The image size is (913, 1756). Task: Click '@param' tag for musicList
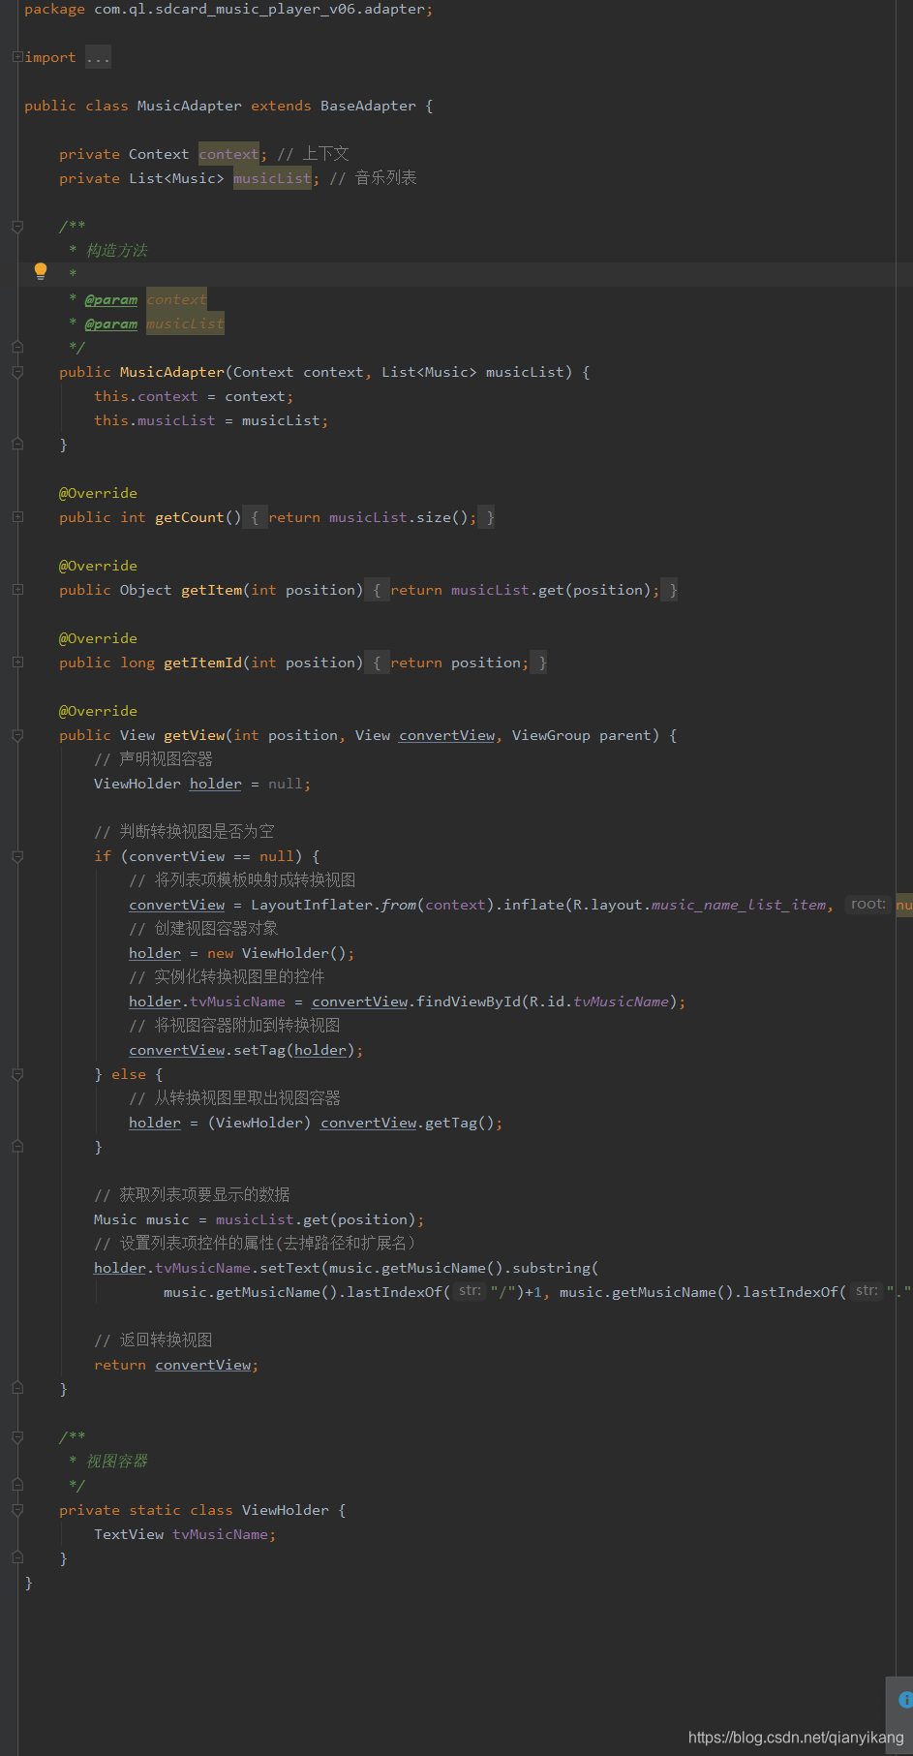tap(110, 323)
